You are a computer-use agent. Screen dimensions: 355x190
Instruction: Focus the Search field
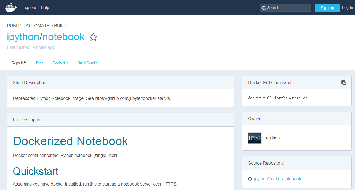[285, 8]
